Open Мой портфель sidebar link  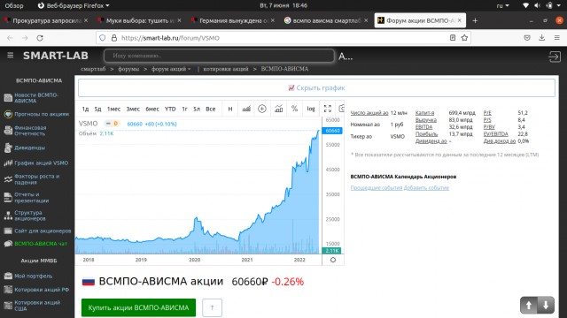point(34,276)
